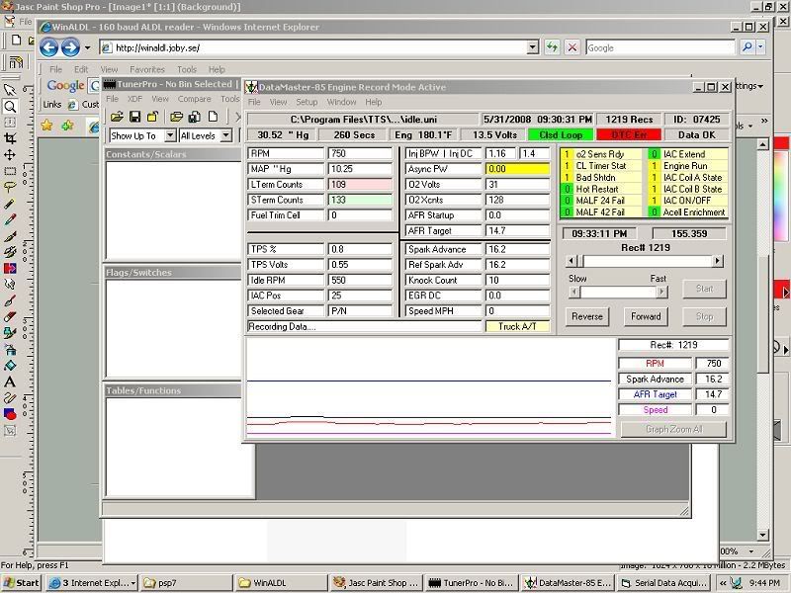This screenshot has height=593, width=791.
Task: Open the Help menu in DataMaster
Action: click(374, 102)
